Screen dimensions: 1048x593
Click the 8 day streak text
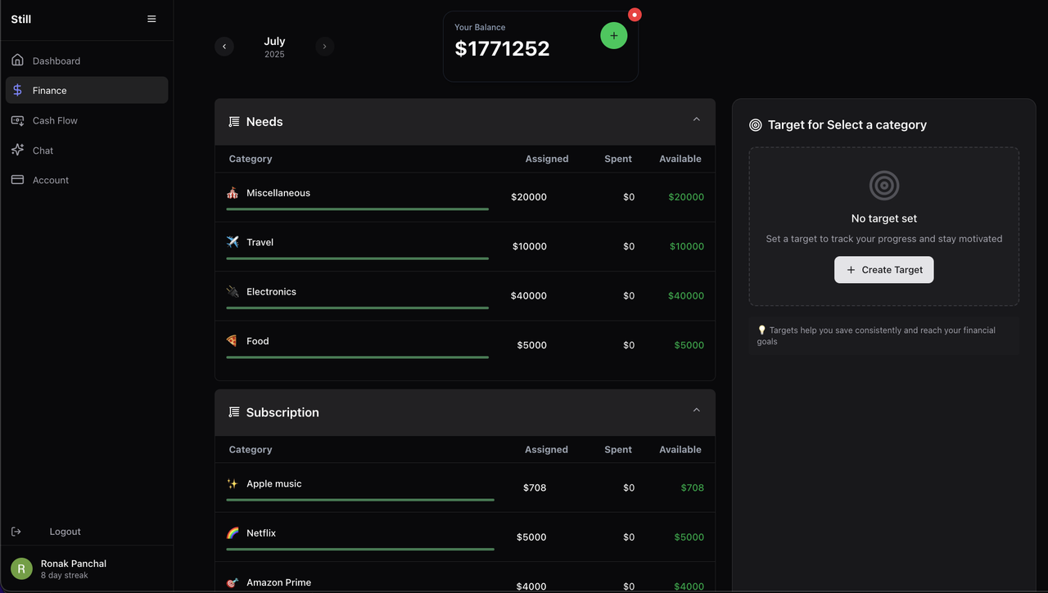point(65,575)
